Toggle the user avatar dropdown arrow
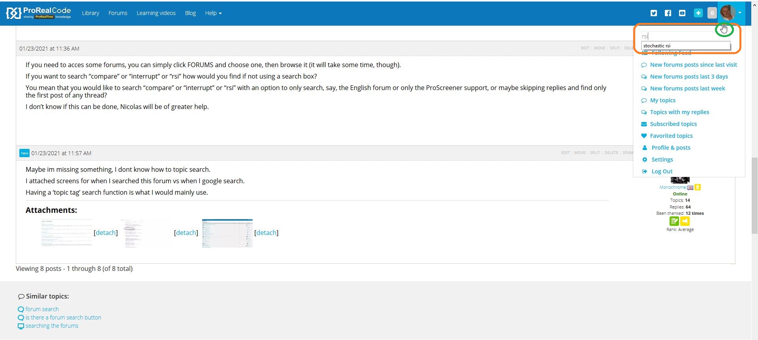This screenshot has height=340, width=758. [x=740, y=13]
